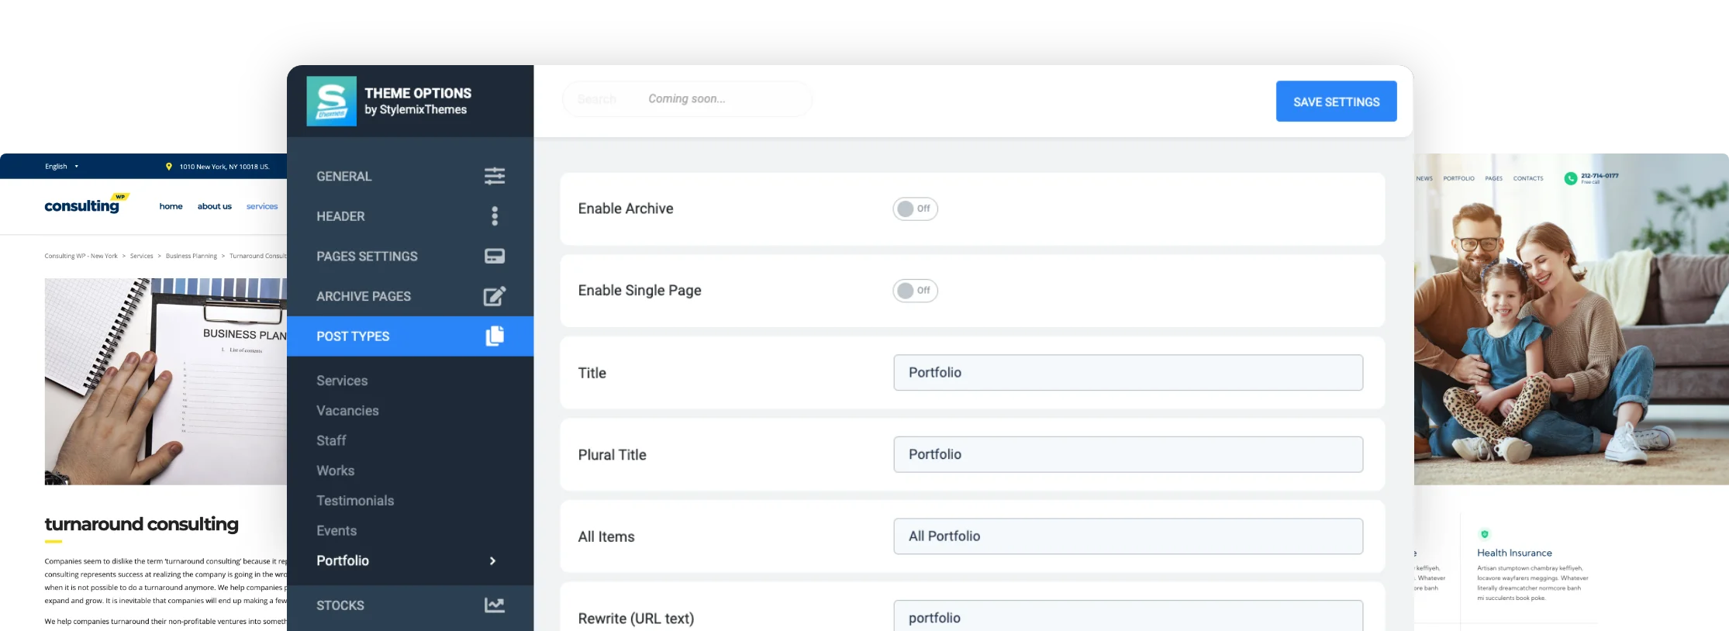Viewport: 1729px width, 631px height.
Task: Open the Header menu section
Action: (410, 216)
